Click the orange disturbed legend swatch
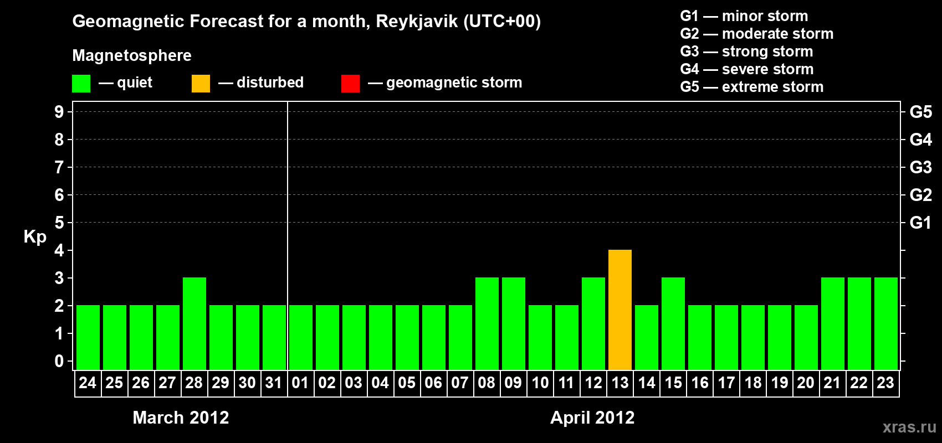The width and height of the screenshot is (942, 443). (x=201, y=84)
